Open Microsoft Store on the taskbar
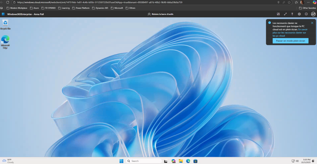 pos(195,161)
